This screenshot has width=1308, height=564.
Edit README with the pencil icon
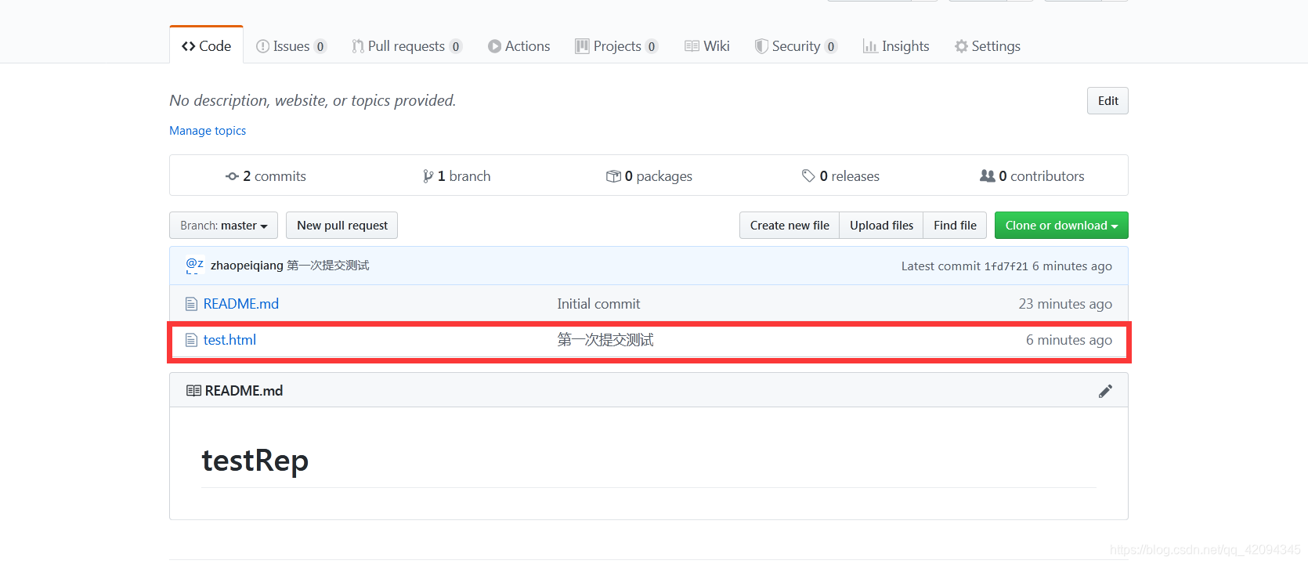[1105, 391]
